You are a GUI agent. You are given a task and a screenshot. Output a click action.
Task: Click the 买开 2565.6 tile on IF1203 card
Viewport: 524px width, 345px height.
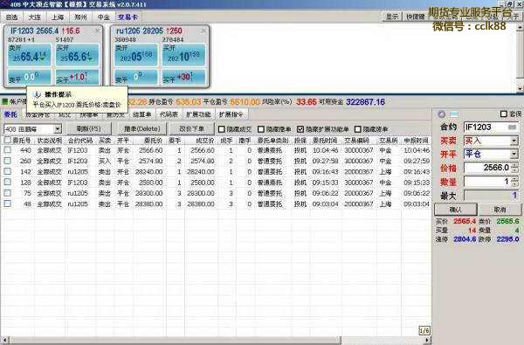[x=77, y=55]
